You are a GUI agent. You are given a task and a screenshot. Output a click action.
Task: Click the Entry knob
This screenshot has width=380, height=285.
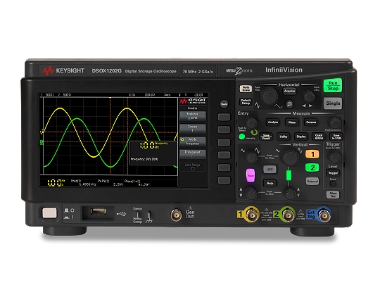(x=251, y=123)
